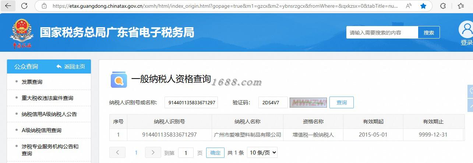Click the 查询 button
This screenshot has width=473, height=163.
click(342, 102)
